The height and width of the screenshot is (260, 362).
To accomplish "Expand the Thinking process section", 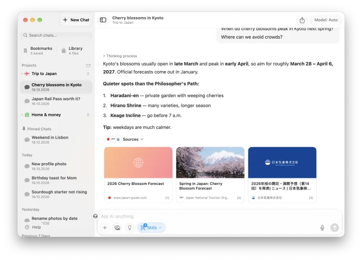I will pyautogui.click(x=120, y=56).
